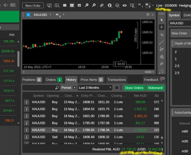Screen dimensions: 191x155
Task: Select the pitchfork drawing tool
Action: [161, 64]
